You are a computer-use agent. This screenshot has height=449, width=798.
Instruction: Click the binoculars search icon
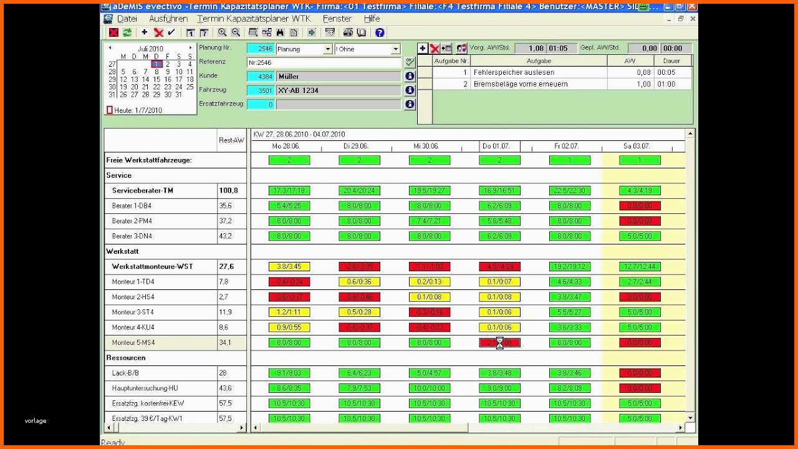(281, 32)
